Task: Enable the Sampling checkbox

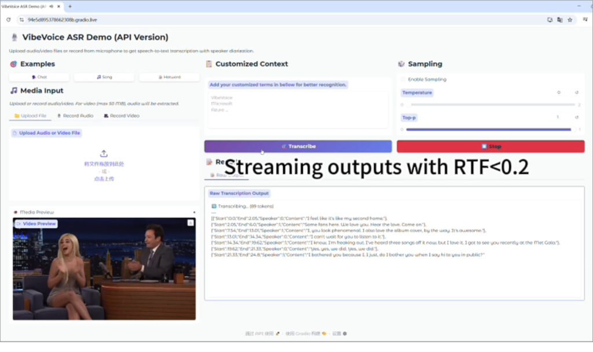Action: 404,79
